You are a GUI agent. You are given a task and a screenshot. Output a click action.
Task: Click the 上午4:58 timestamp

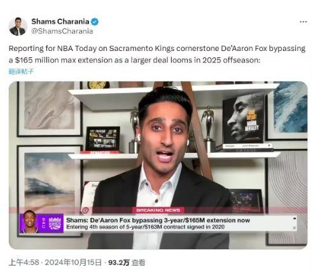(x=24, y=263)
